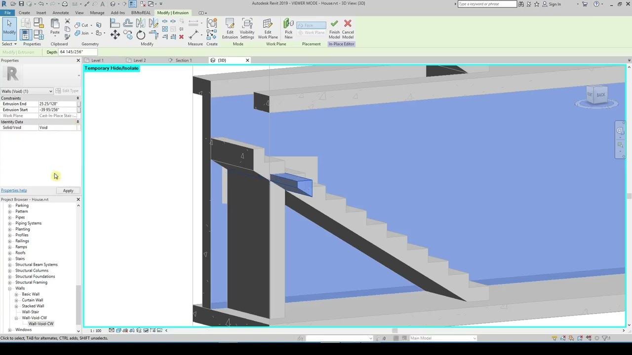Collapse the Identity Data properties section
632x355 pixels.
78,122
